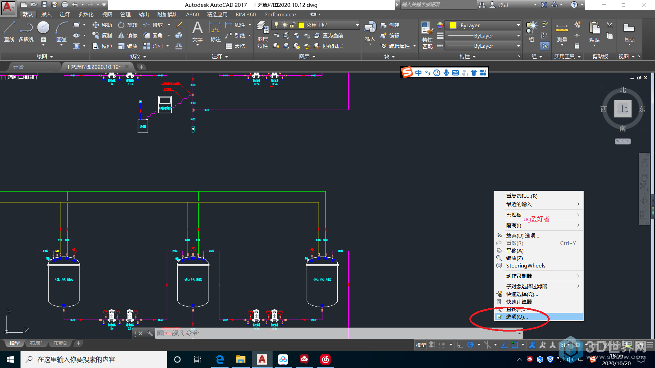Image resolution: width=655 pixels, height=368 pixels.
Task: Click the command line input field
Action: [x=339, y=333]
